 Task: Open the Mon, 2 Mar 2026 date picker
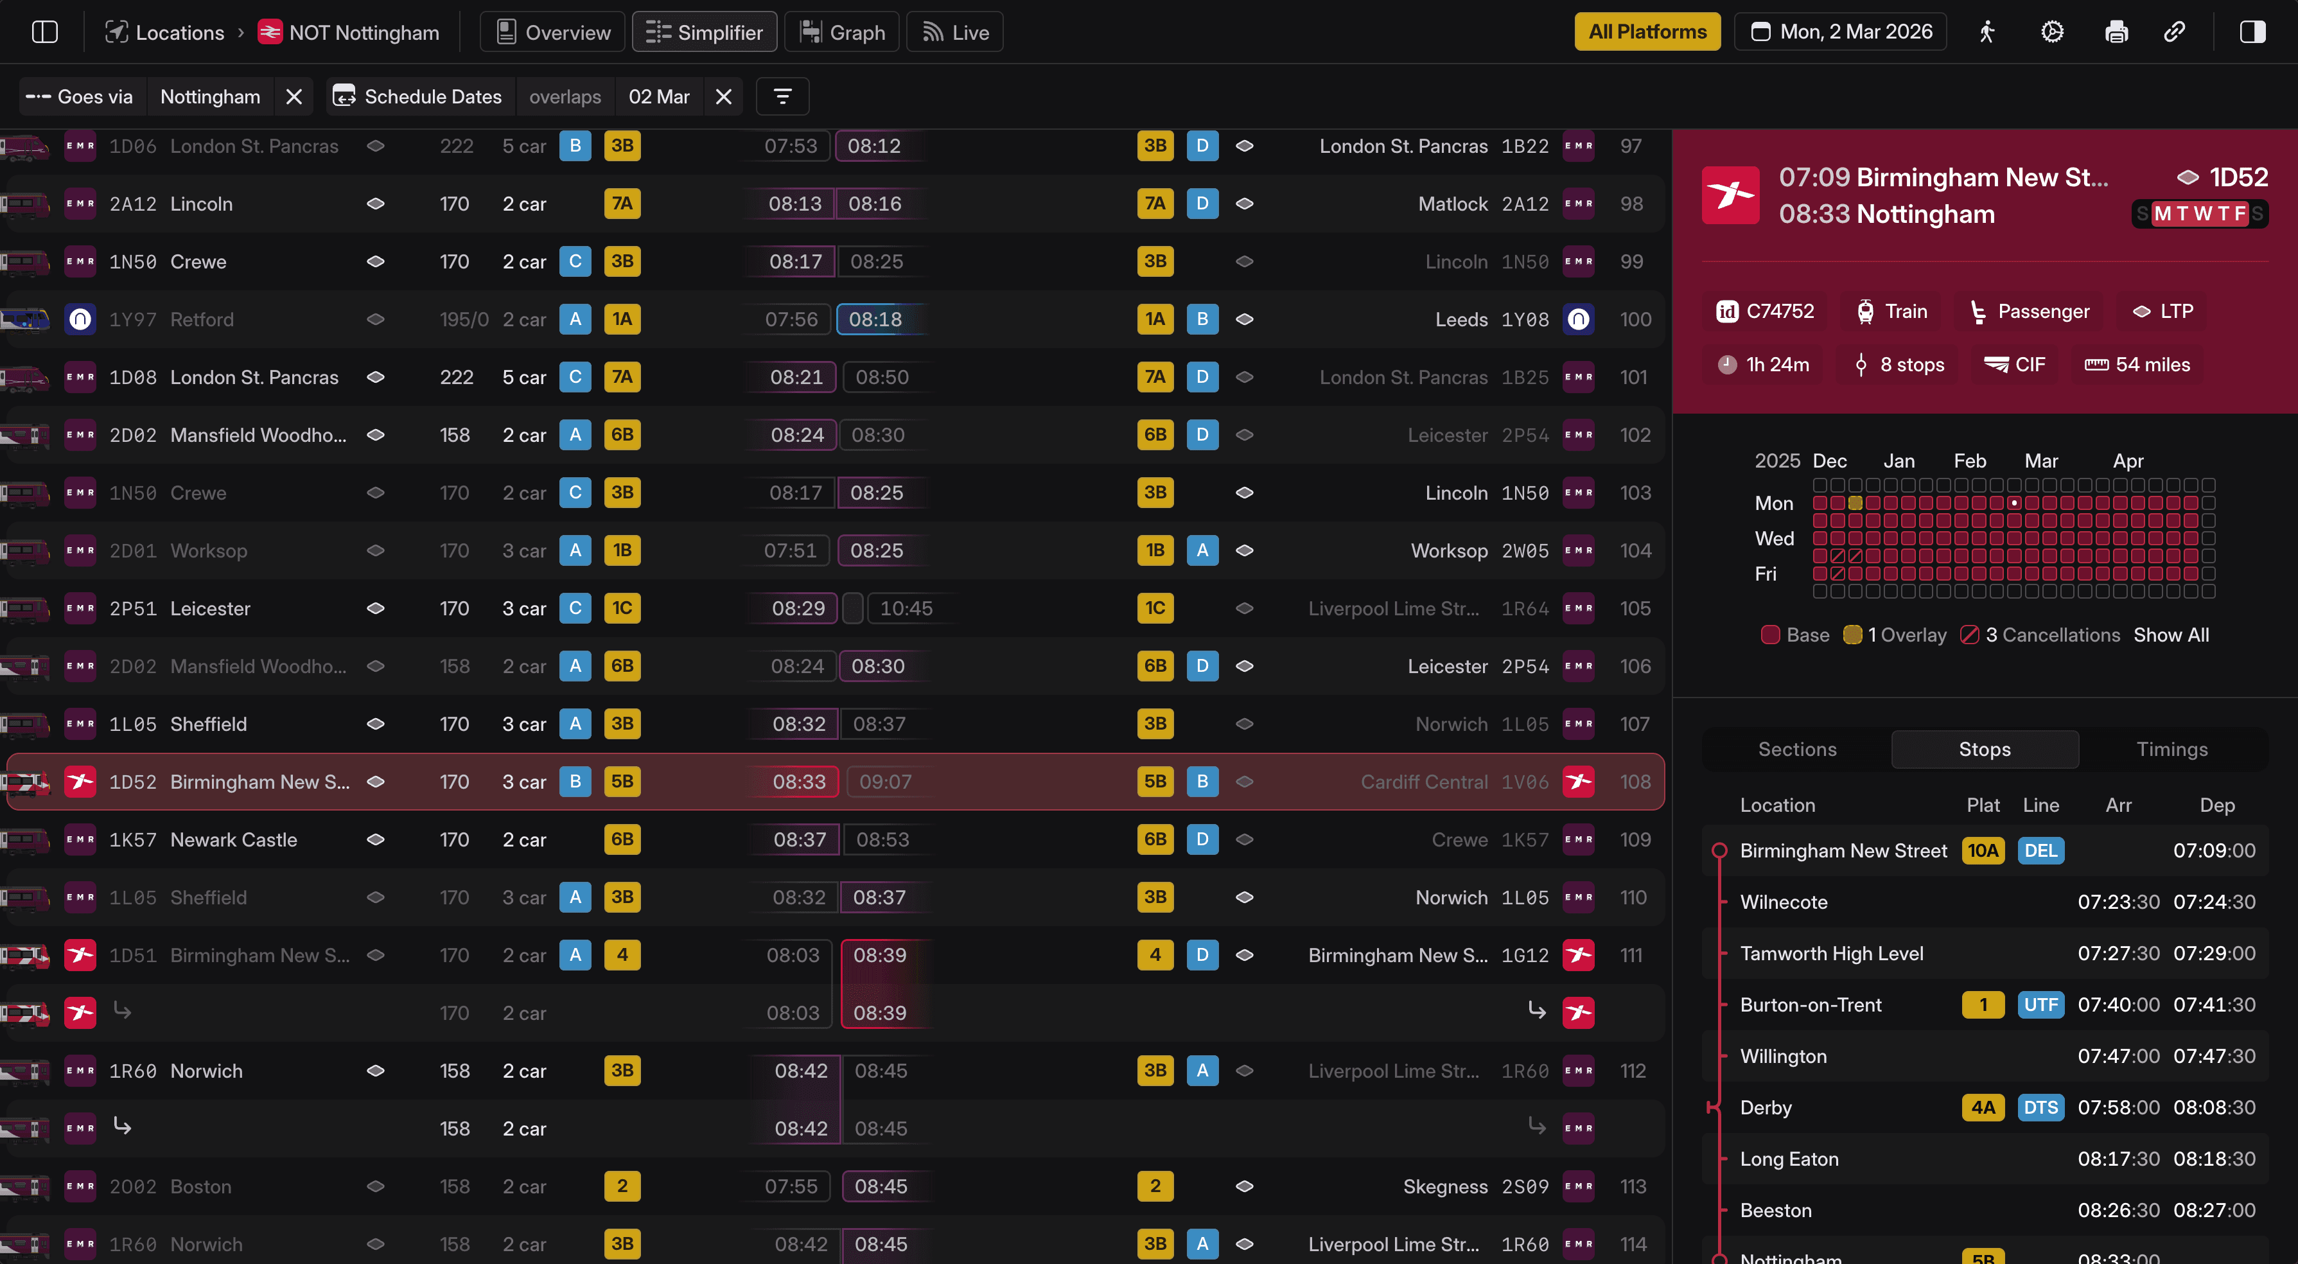click(1841, 32)
